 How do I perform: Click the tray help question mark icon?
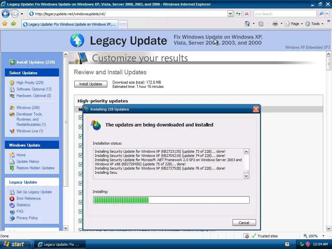287,244
